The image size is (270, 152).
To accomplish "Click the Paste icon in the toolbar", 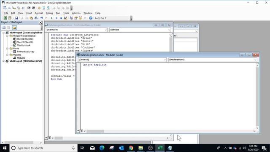I will [x=31, y=18].
